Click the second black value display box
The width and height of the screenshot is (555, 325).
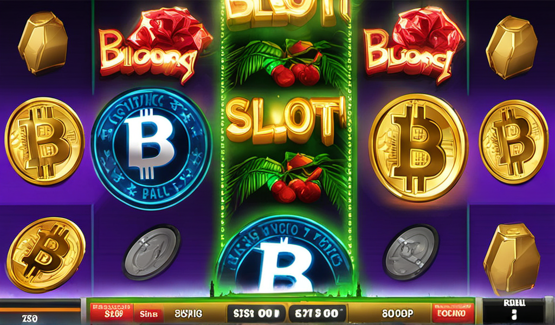click(x=318, y=313)
